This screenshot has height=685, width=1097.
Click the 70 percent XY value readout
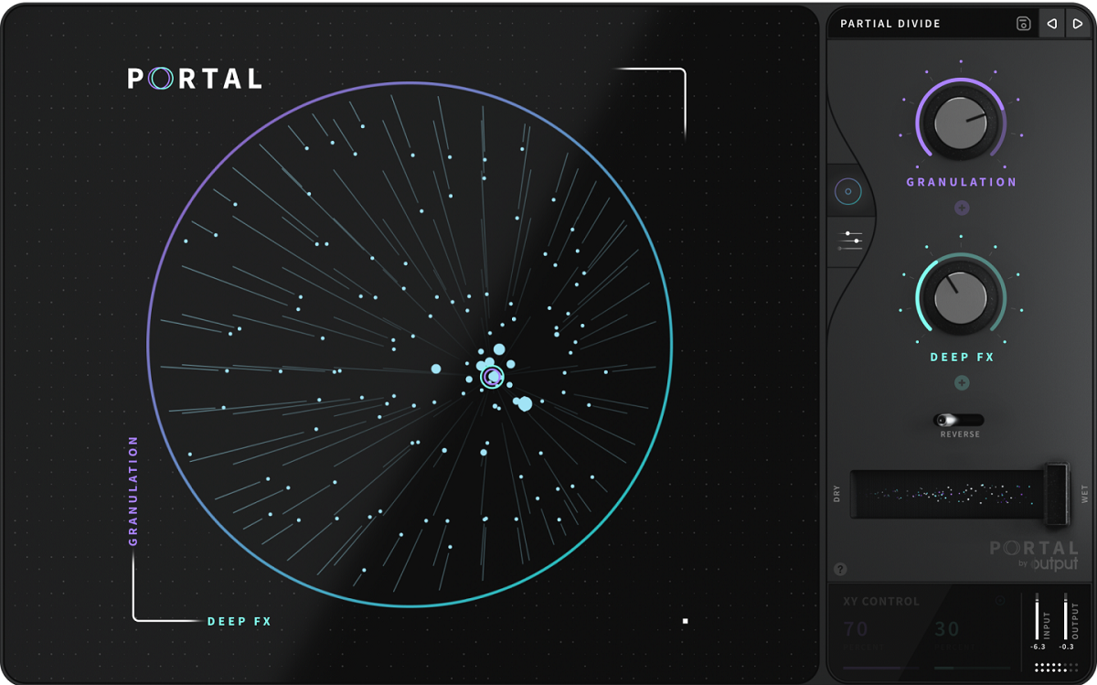coord(857,629)
